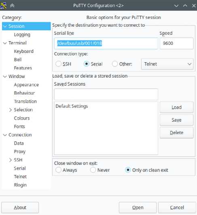The width and height of the screenshot is (197, 215).
Task: Select the SSH connection type radio button
Action: pos(58,64)
